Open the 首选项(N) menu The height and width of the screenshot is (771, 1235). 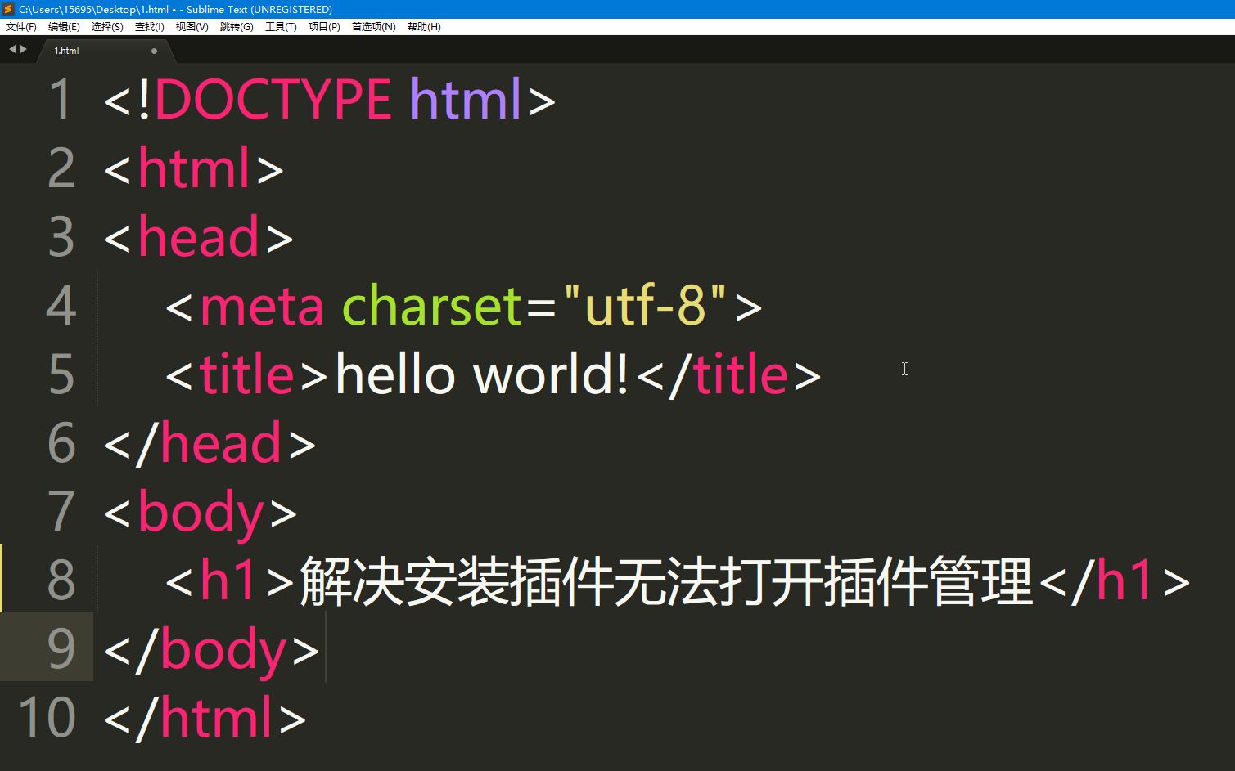click(373, 26)
